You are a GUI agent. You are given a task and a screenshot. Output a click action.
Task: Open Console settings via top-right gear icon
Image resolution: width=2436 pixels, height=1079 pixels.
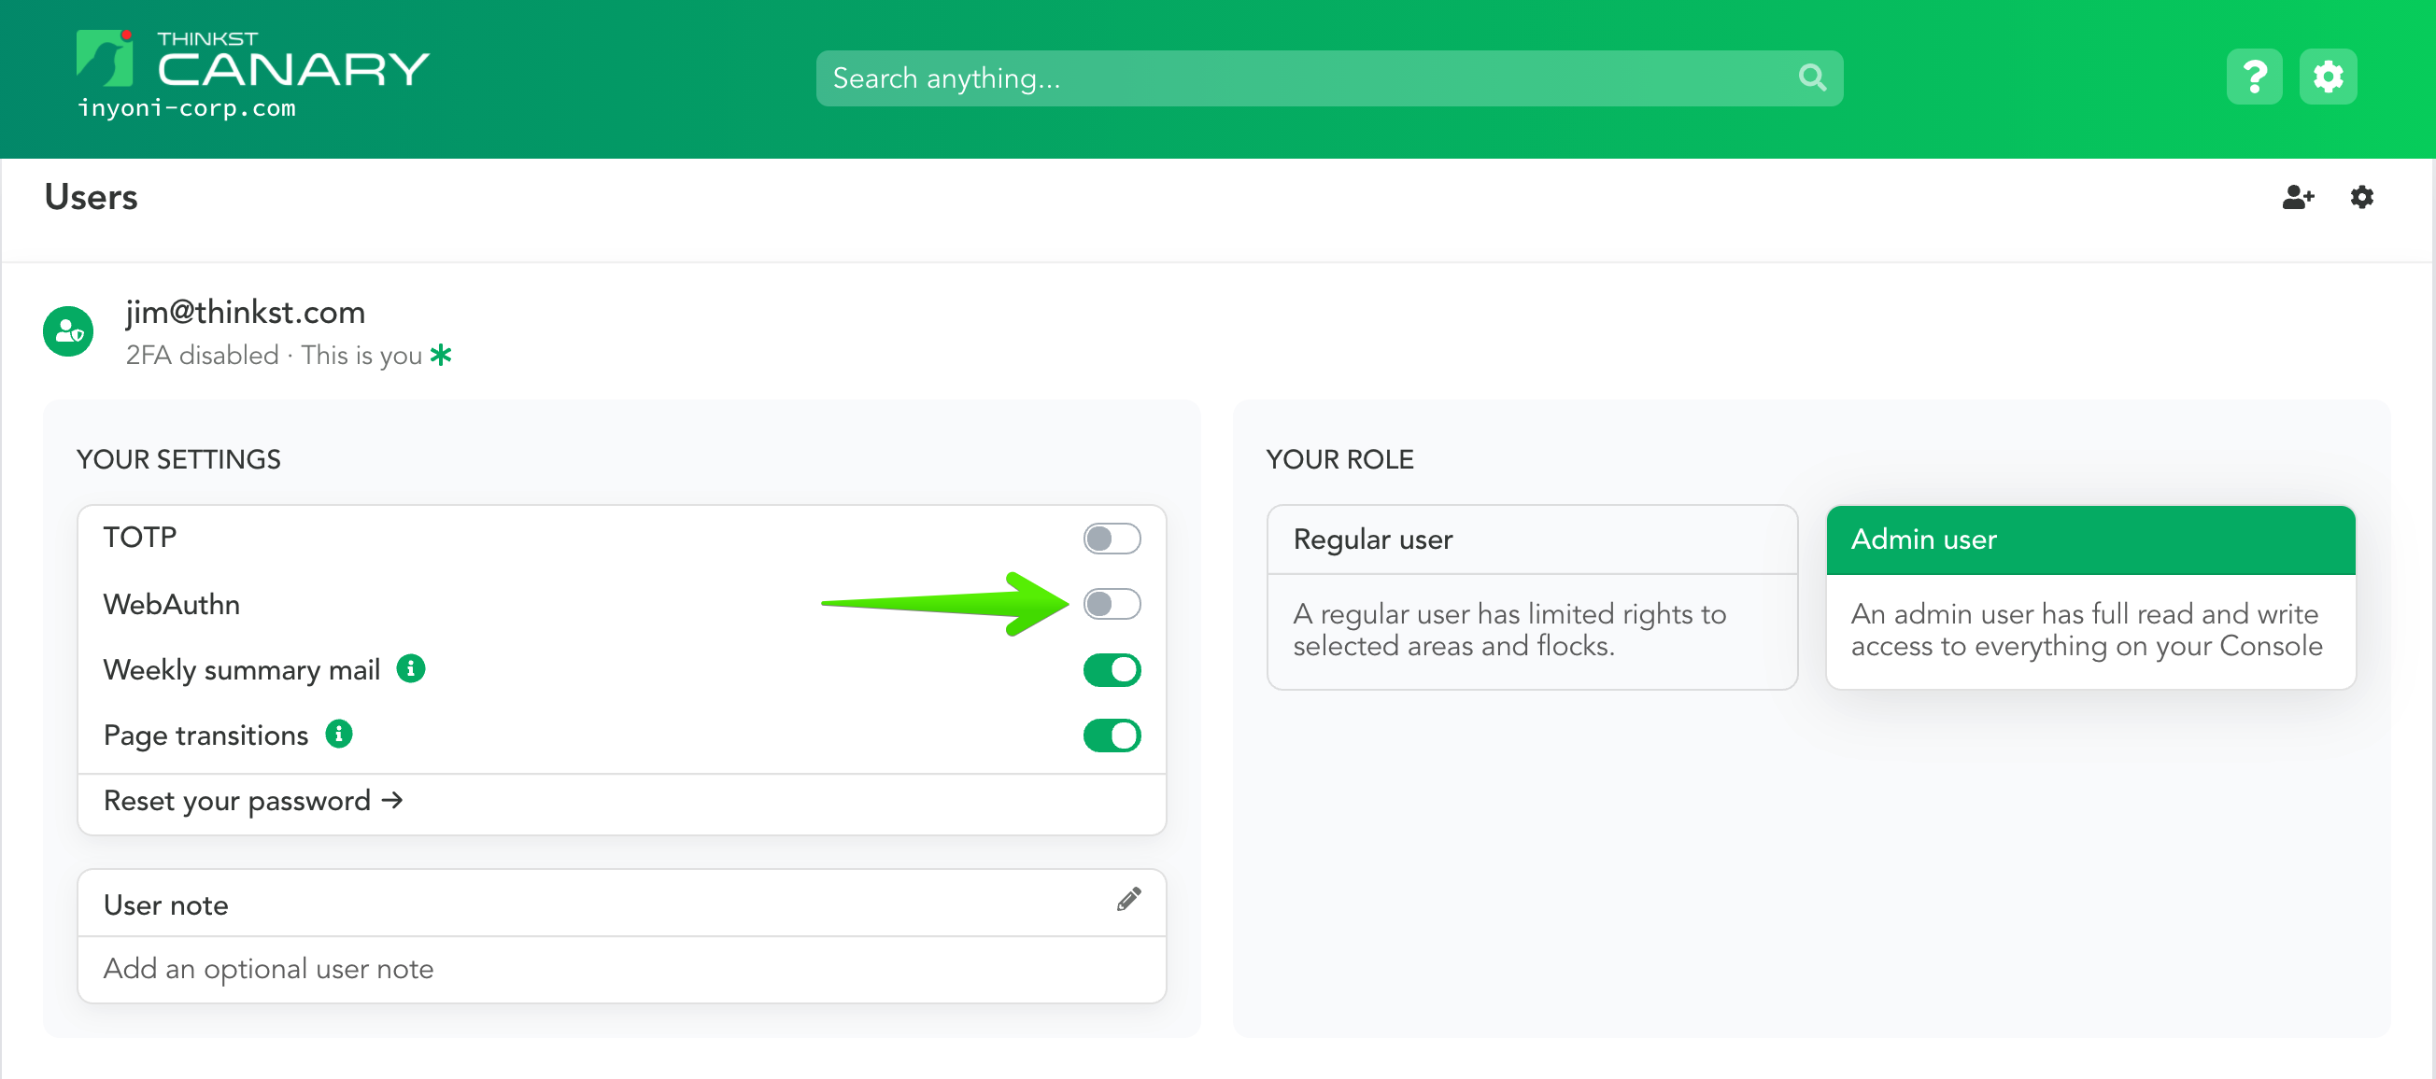(2329, 77)
